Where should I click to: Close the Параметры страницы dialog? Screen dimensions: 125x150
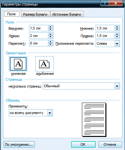tap(116, 3)
